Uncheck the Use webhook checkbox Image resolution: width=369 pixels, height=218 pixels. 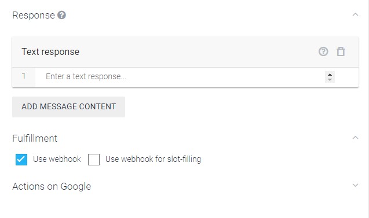pyautogui.click(x=21, y=160)
